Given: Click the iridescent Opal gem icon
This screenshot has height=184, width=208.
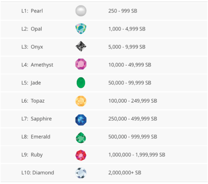Looking at the screenshot, I should pos(81,29).
